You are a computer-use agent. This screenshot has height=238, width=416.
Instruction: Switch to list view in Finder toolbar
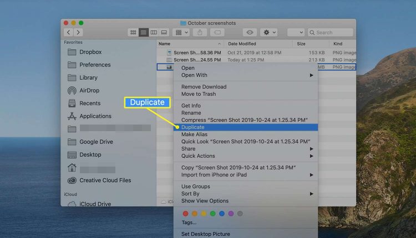click(143, 32)
